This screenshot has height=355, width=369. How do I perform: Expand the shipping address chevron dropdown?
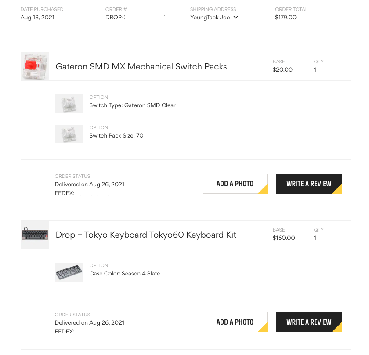coord(236,18)
